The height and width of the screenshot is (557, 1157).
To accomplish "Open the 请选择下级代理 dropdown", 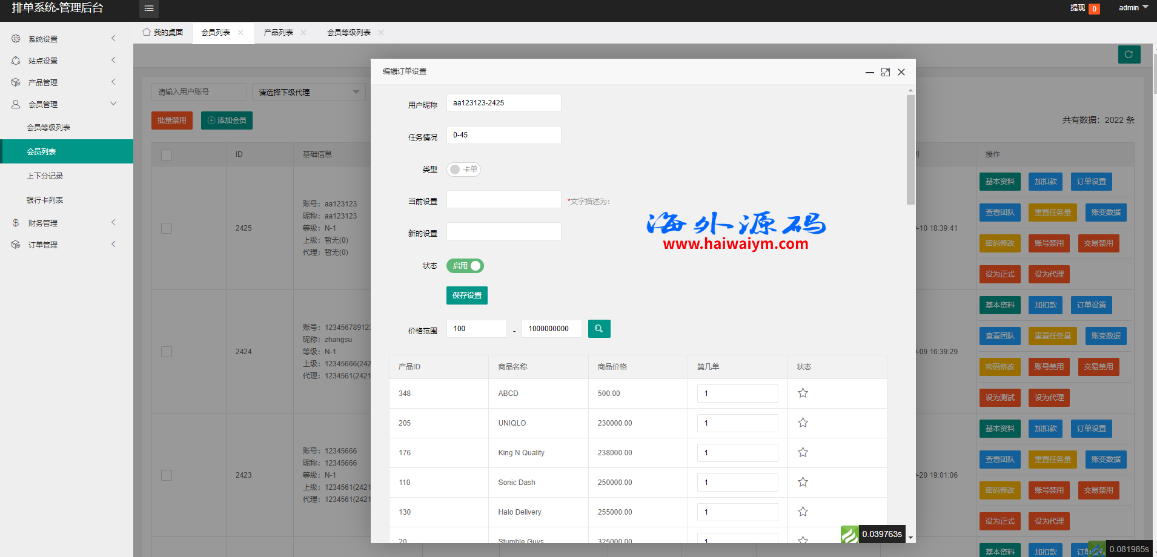I will click(x=308, y=91).
